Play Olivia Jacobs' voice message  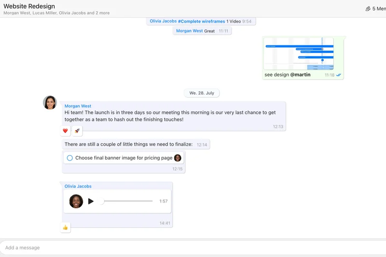point(91,201)
